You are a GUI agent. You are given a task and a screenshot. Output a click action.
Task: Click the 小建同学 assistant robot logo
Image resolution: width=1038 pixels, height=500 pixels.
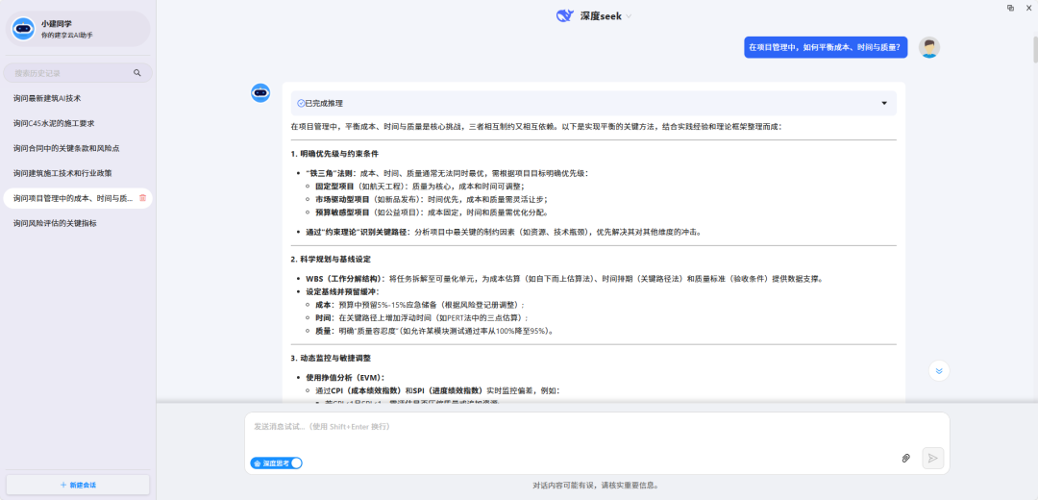click(23, 29)
